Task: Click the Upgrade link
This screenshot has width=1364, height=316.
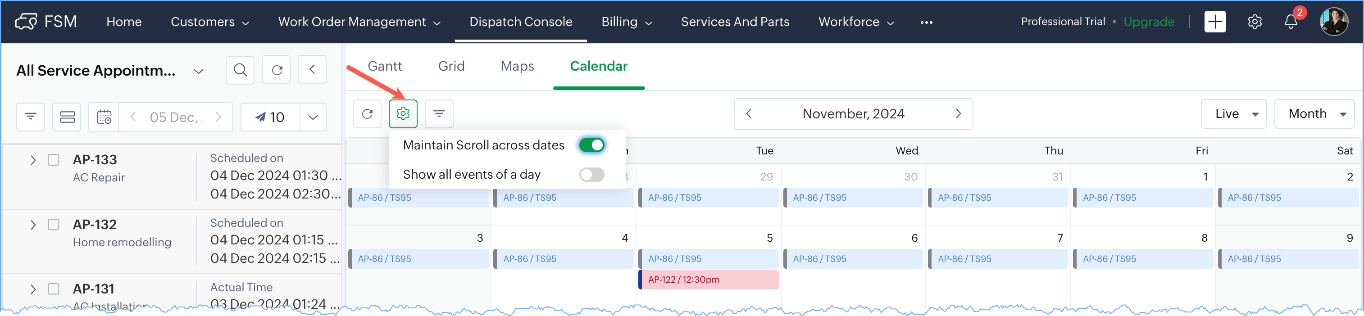Action: (x=1149, y=22)
